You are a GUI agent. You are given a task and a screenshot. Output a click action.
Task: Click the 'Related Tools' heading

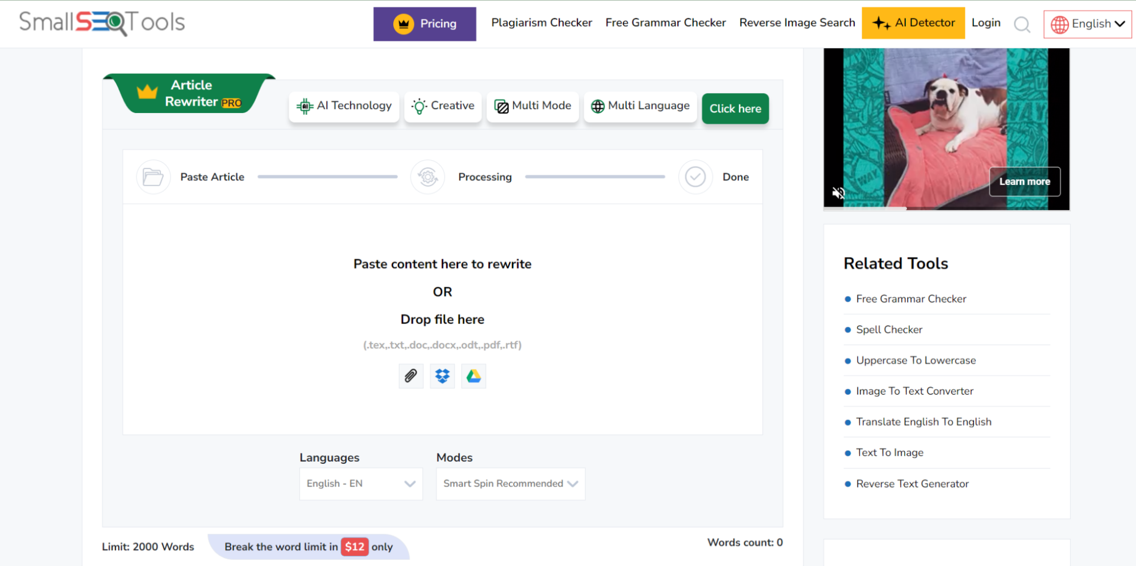pos(896,263)
